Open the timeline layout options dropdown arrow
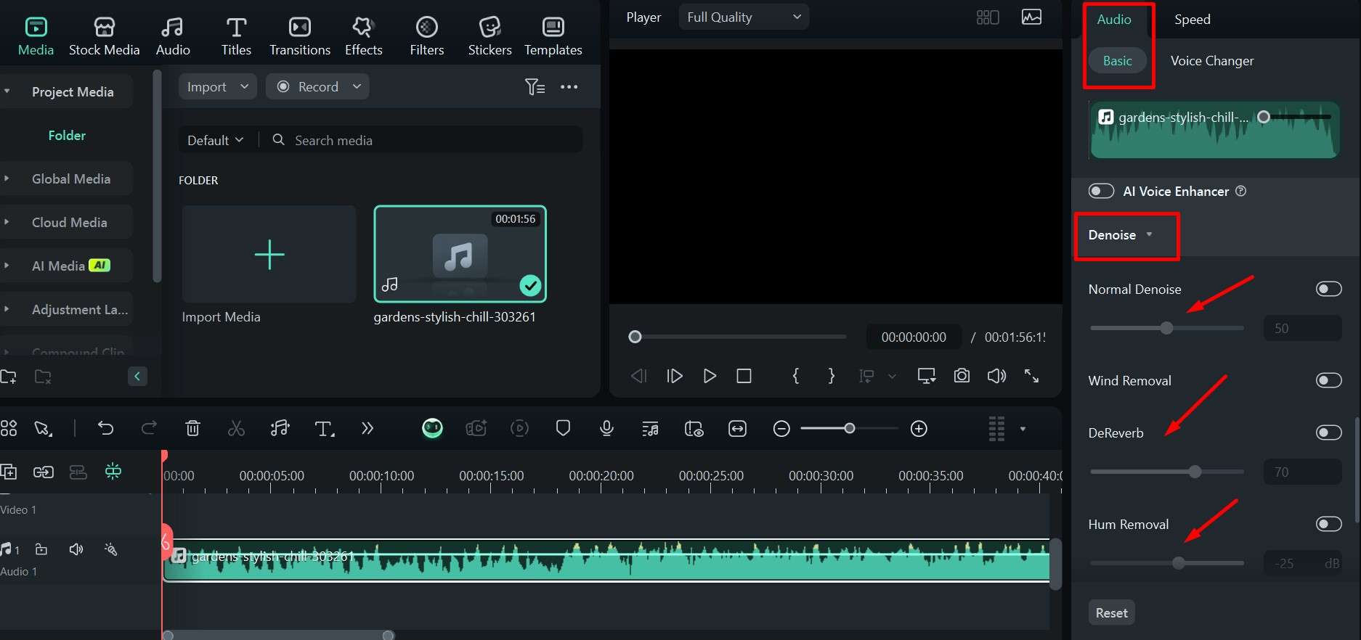 click(x=1023, y=429)
